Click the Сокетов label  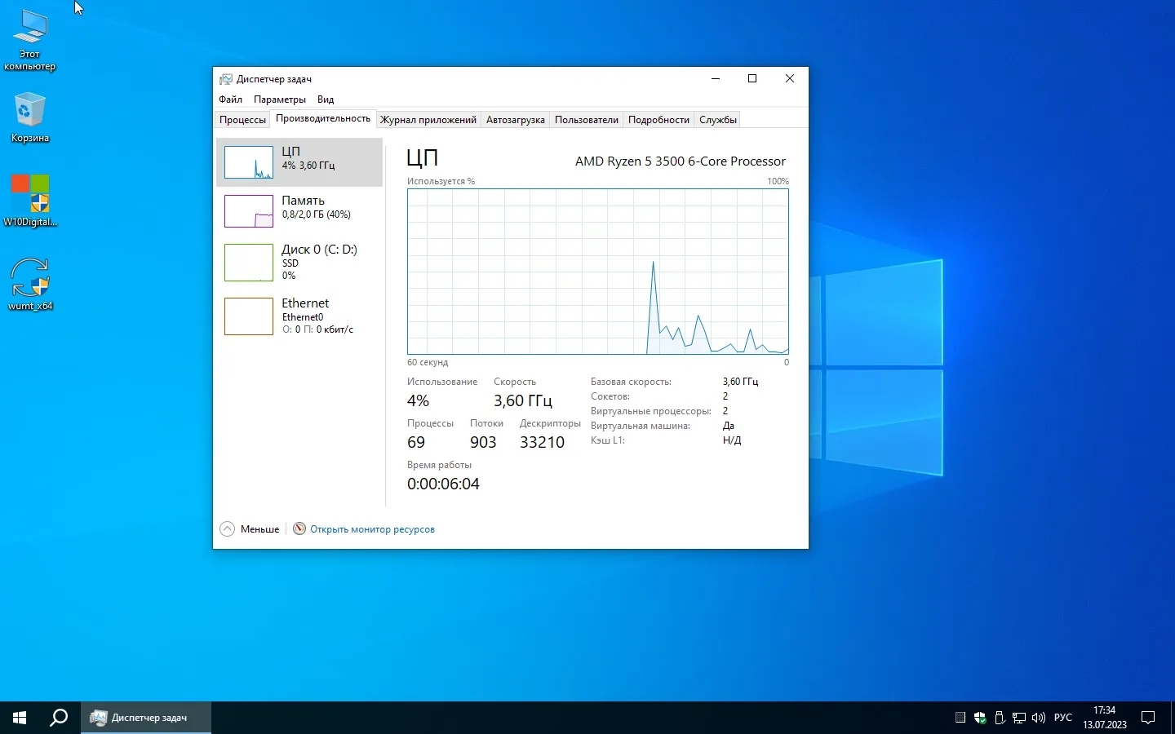[x=610, y=396]
